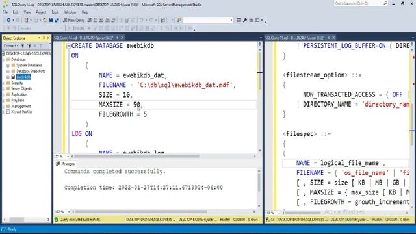
Task: Expand the ewebikdb database node
Action: tap(8, 77)
